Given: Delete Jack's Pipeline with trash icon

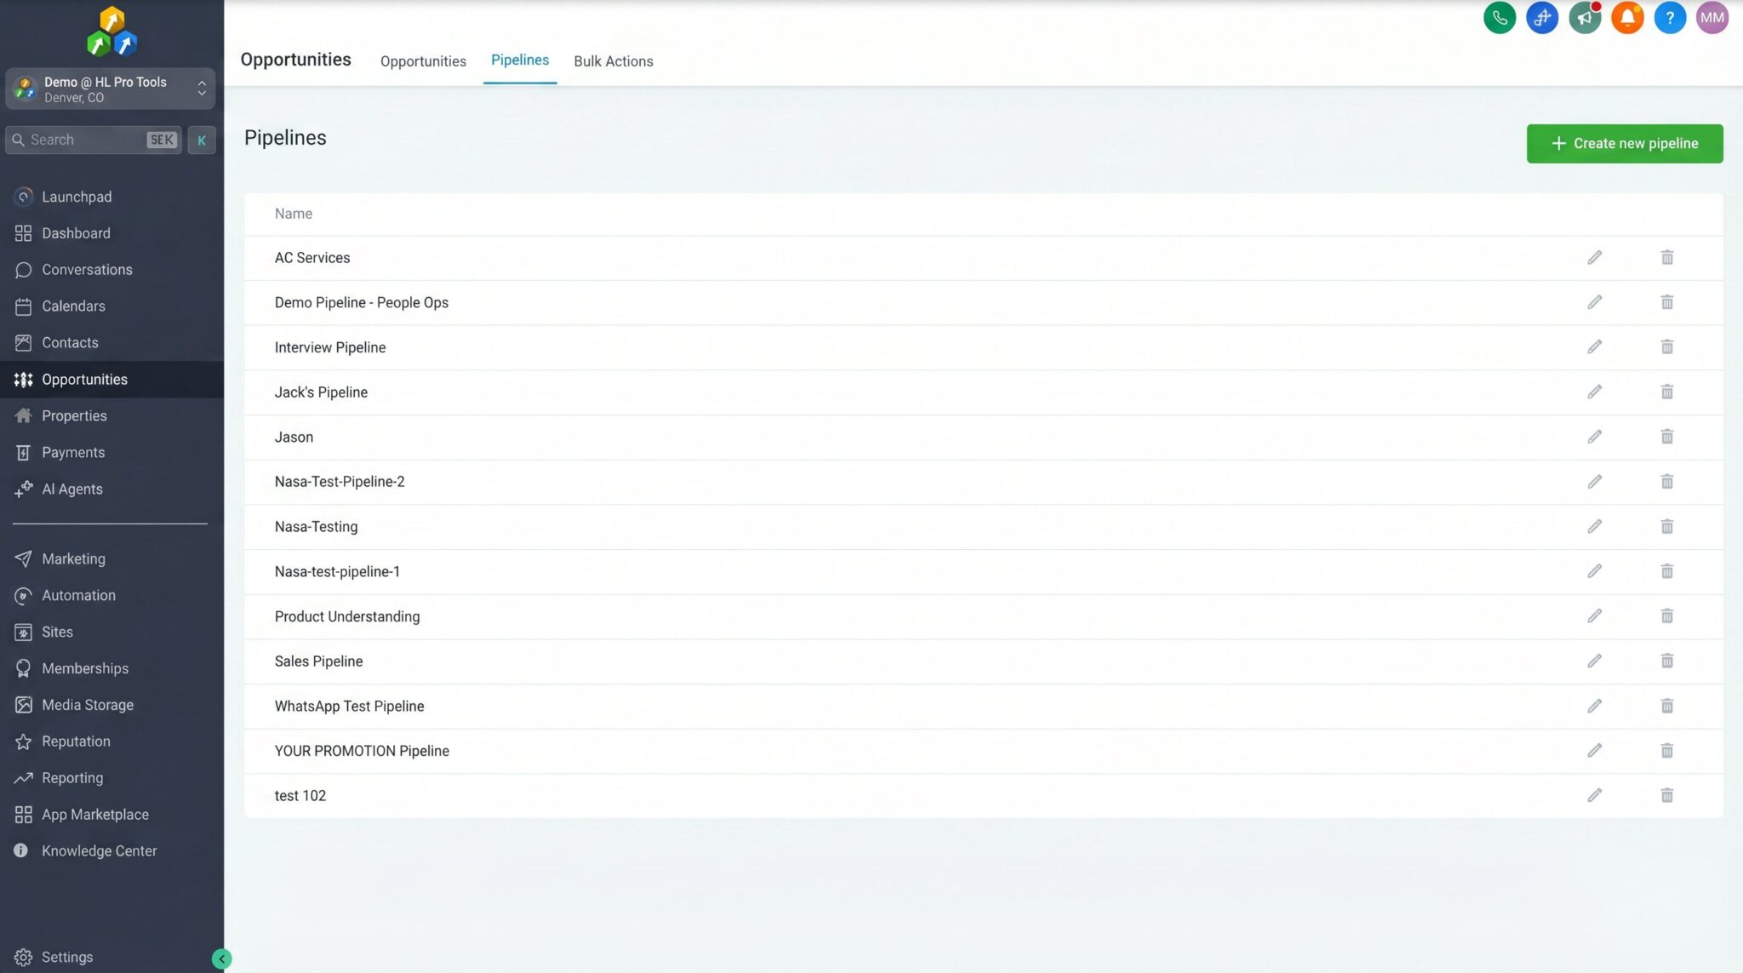Looking at the screenshot, I should coord(1666,392).
